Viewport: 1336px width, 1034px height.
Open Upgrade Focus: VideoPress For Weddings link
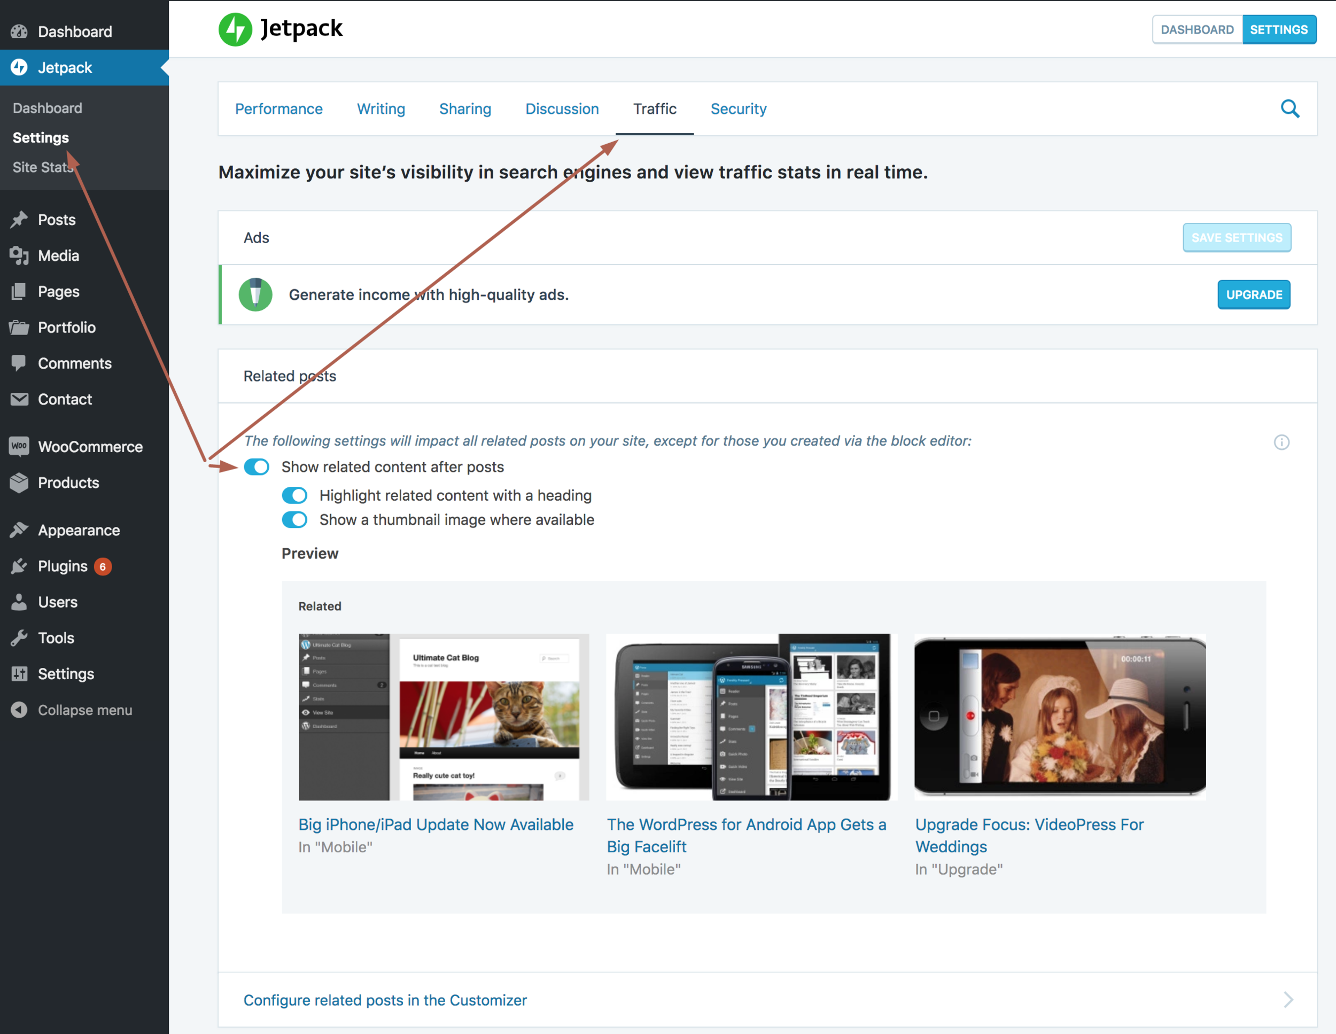pos(1029,835)
